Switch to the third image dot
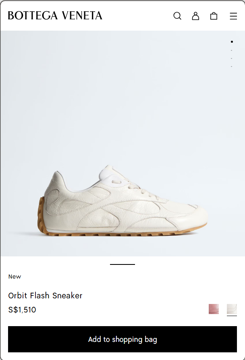 (231, 58)
